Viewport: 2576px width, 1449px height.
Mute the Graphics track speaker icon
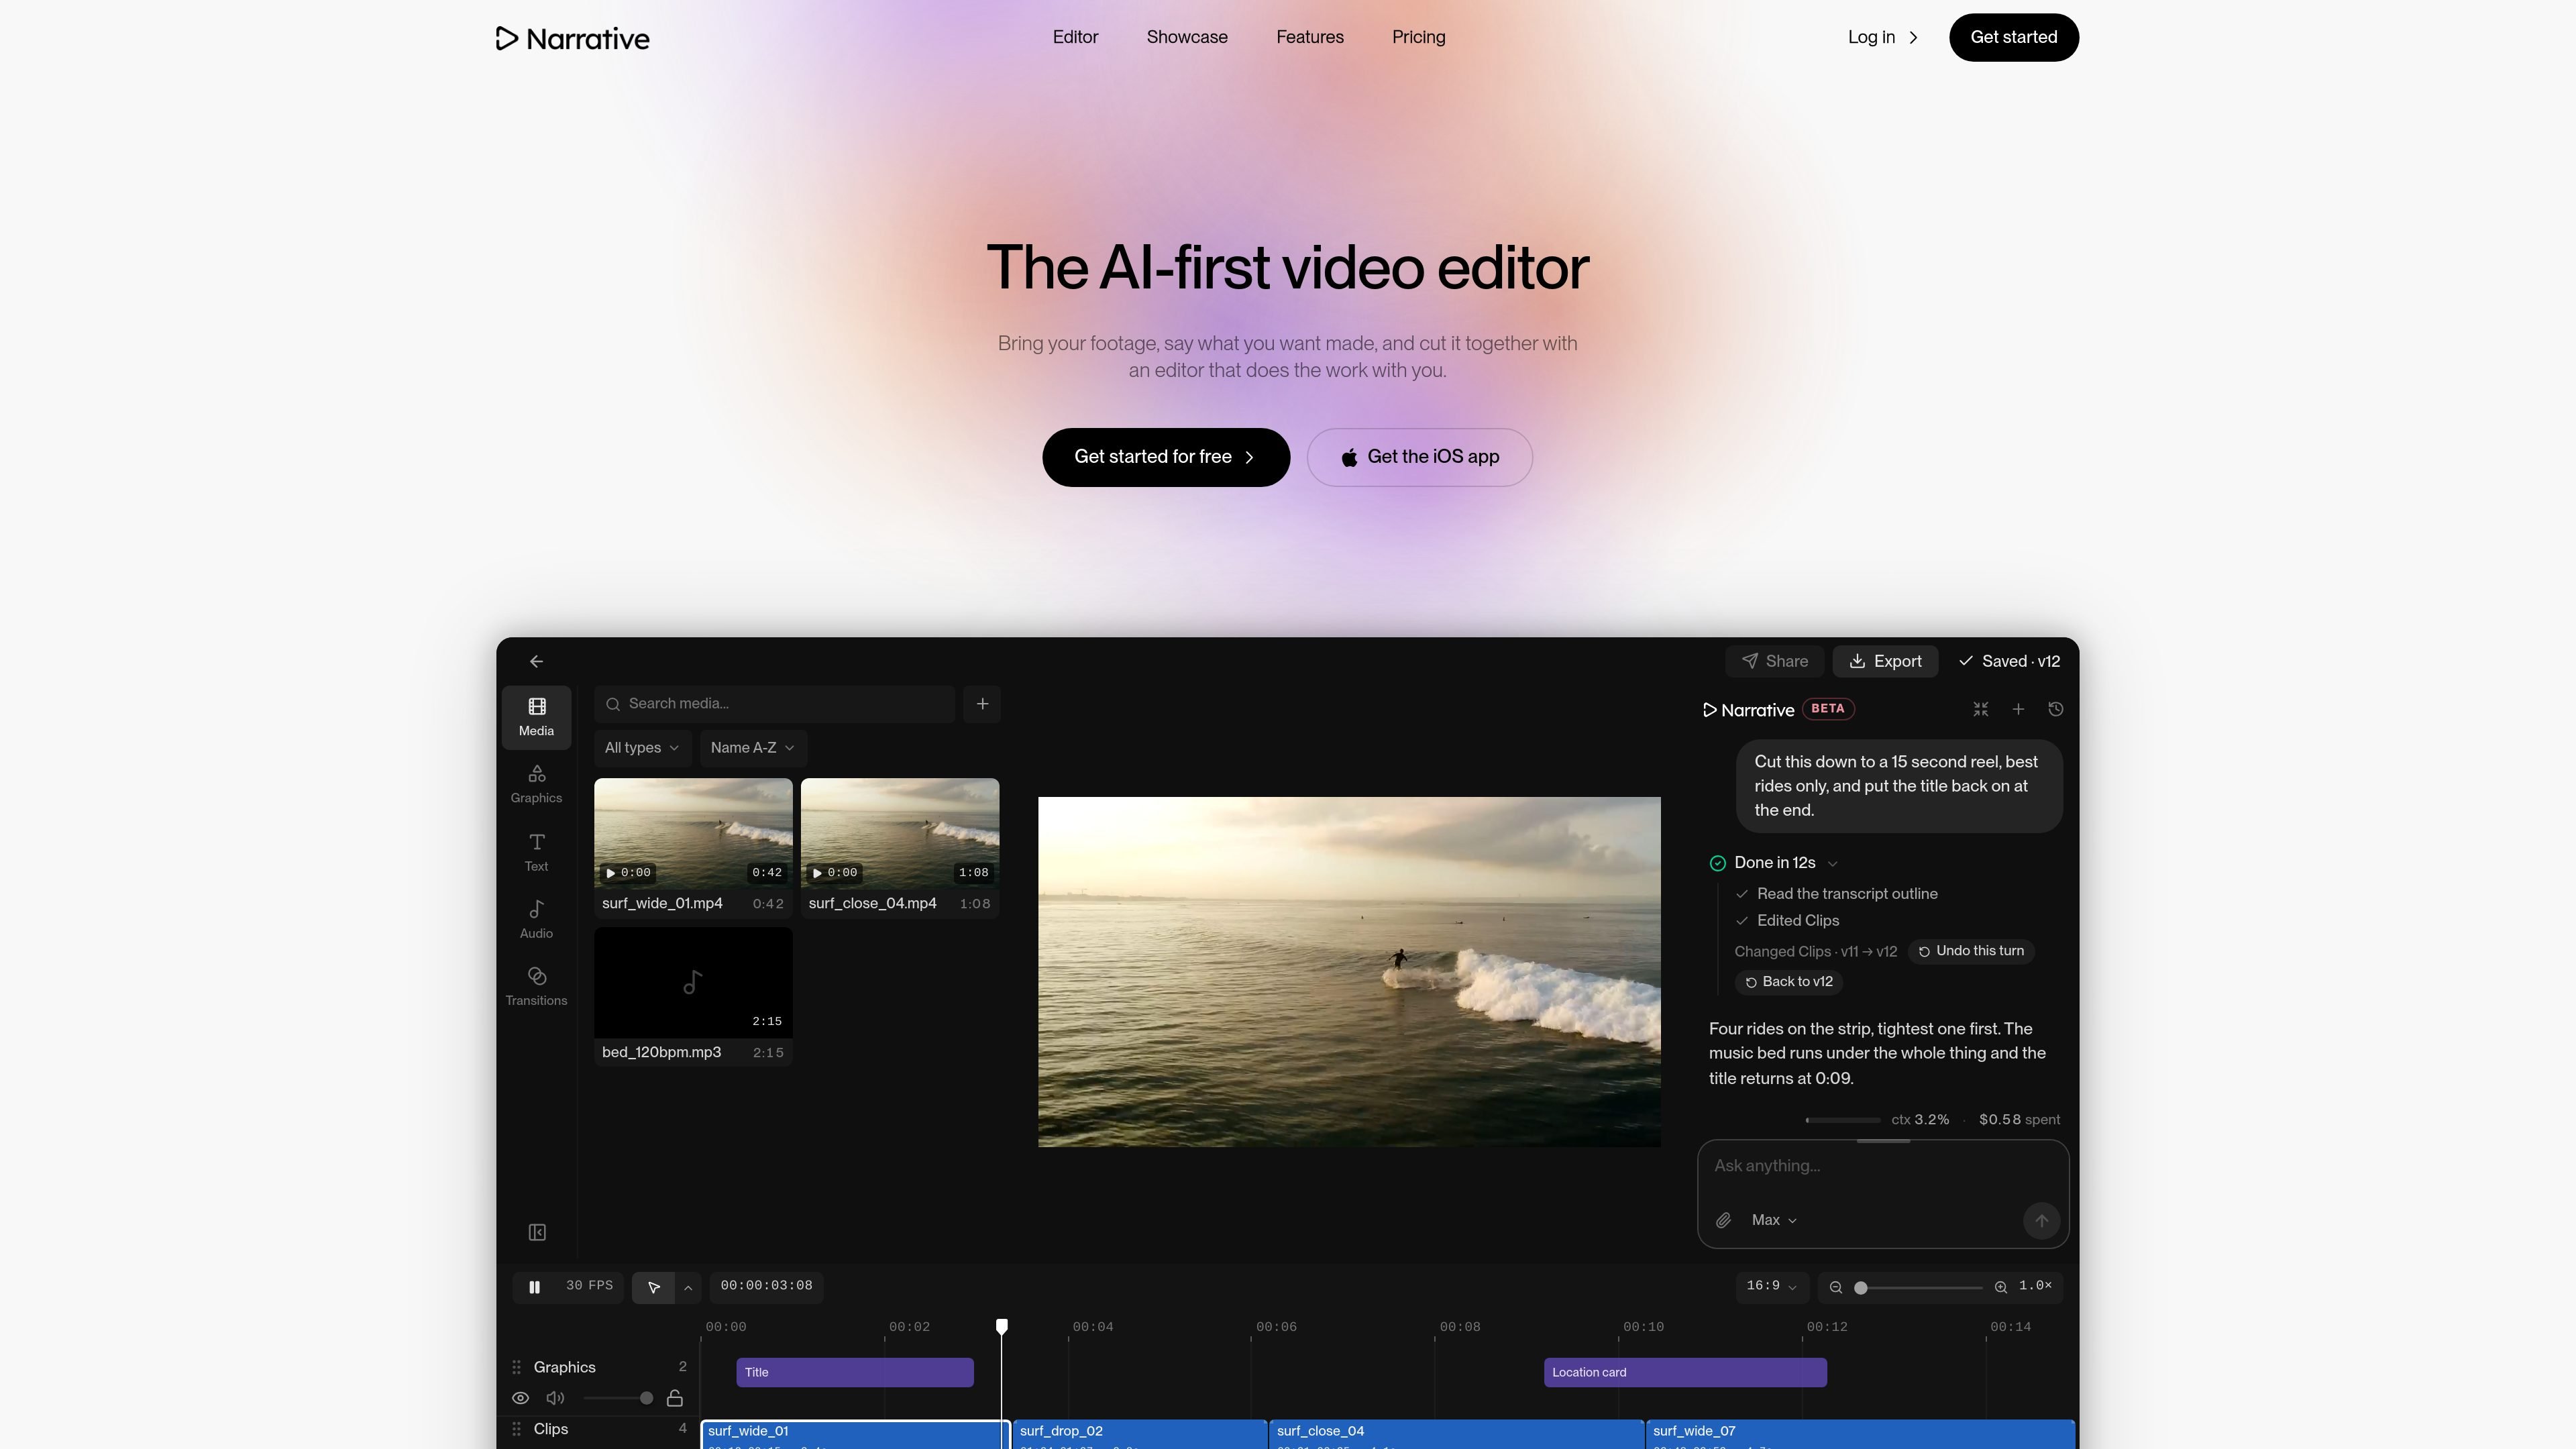pos(555,1398)
